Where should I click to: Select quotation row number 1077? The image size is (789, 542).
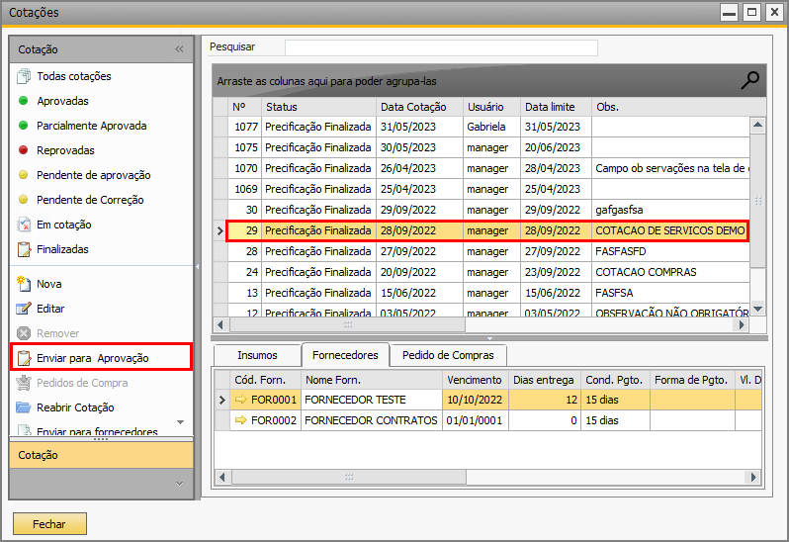pyautogui.click(x=488, y=127)
